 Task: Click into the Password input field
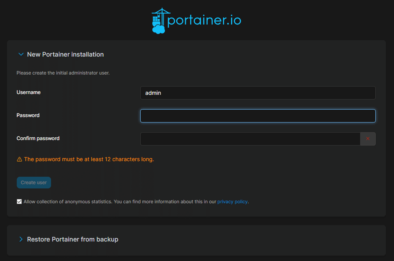258,116
